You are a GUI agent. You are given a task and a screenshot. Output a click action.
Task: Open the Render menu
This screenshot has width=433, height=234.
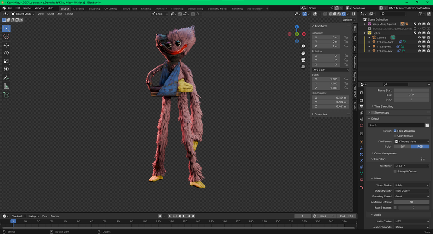(x=27, y=8)
